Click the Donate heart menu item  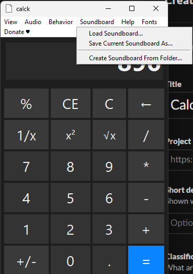click(x=17, y=32)
